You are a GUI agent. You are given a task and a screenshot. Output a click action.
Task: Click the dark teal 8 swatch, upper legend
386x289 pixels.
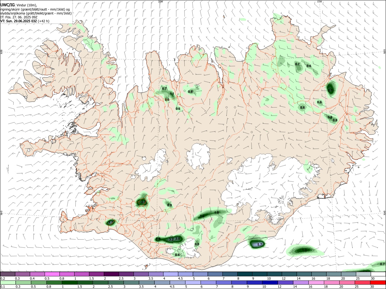245,274
